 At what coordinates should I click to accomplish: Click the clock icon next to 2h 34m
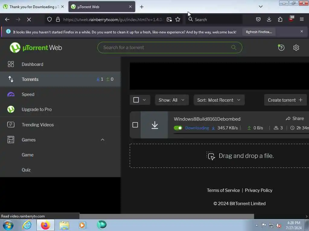[x=292, y=128]
